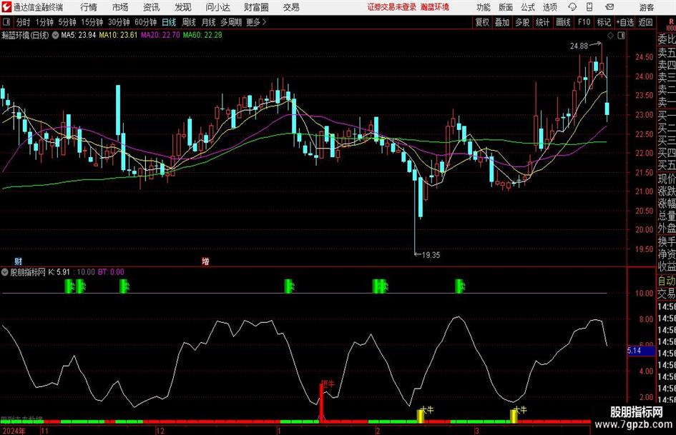
Task: Open the 交易 menu
Action: 291,7
